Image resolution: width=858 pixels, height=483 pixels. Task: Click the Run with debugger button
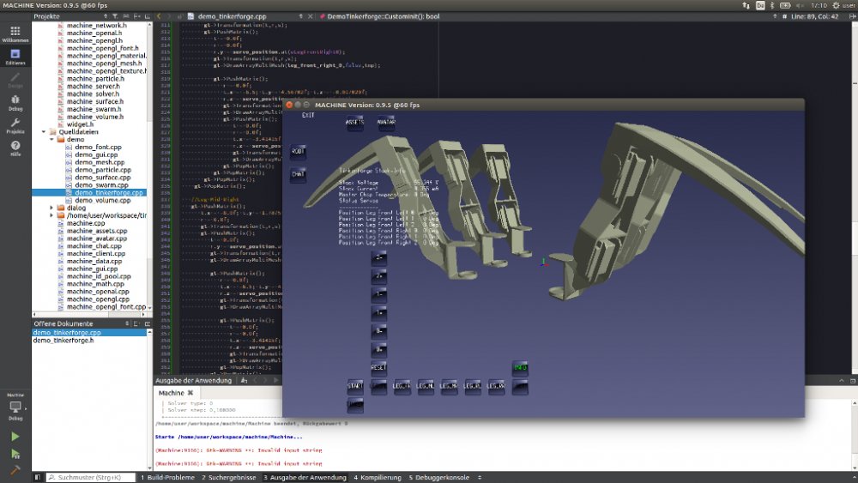[15, 454]
